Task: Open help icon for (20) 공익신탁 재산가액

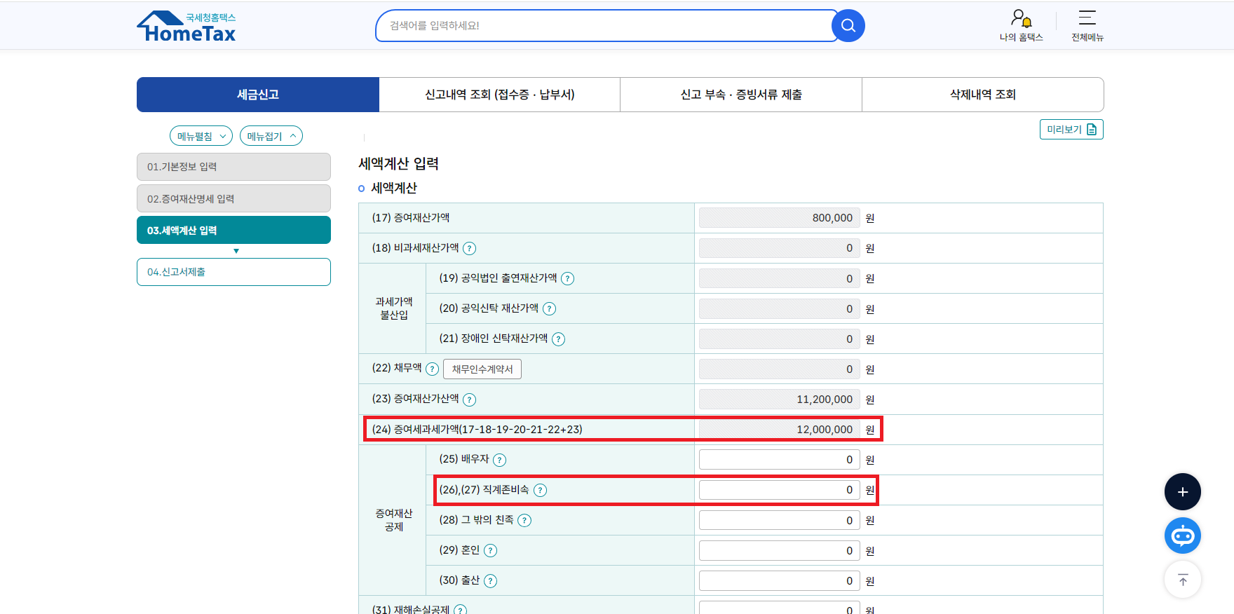Action: click(x=550, y=309)
